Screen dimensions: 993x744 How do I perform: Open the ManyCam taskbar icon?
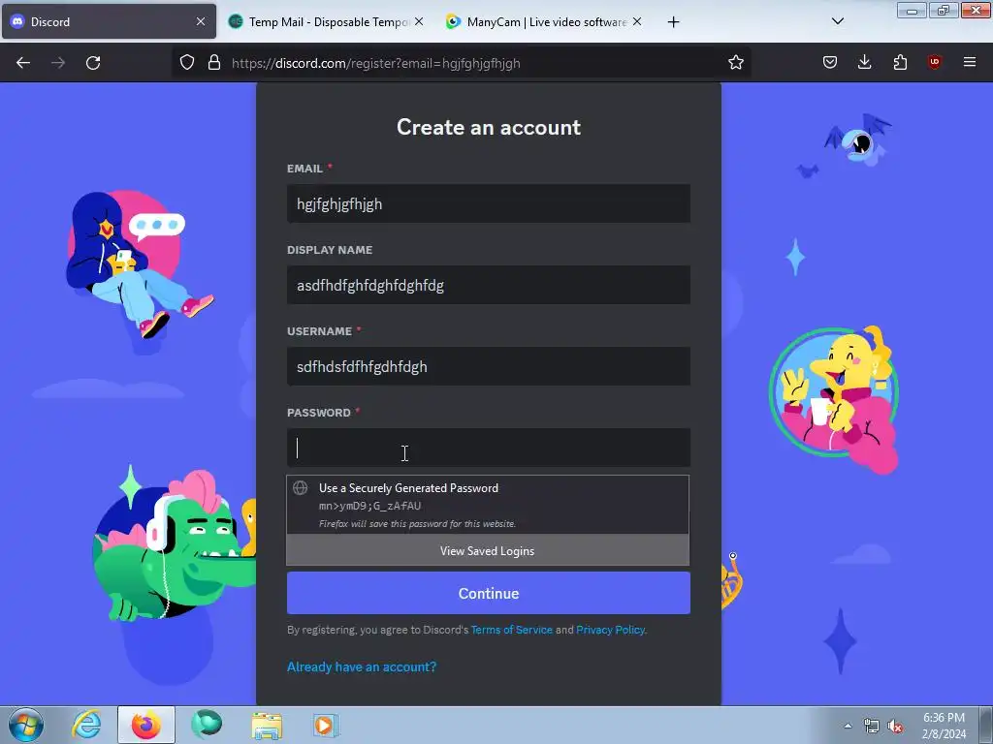tap(207, 725)
